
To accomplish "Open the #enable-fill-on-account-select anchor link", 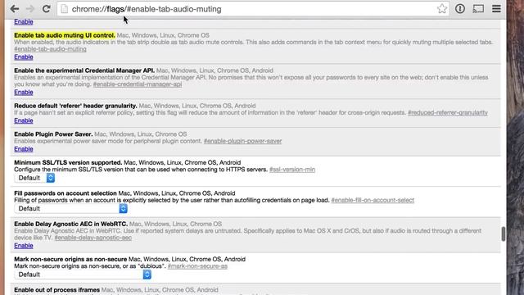I will [373, 200].
